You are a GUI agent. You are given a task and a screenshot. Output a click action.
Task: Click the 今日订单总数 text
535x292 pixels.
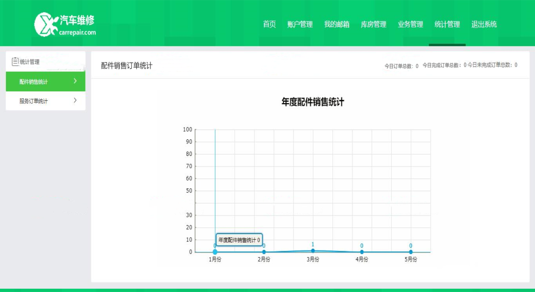(401, 66)
